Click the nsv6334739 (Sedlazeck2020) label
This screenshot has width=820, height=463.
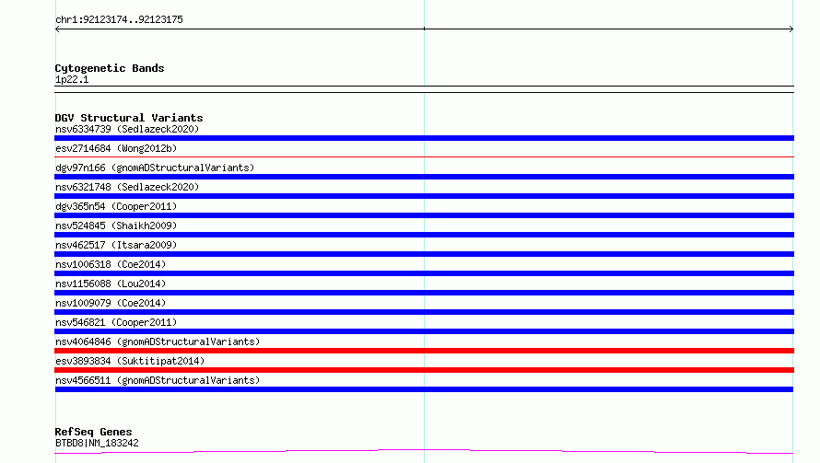[127, 129]
